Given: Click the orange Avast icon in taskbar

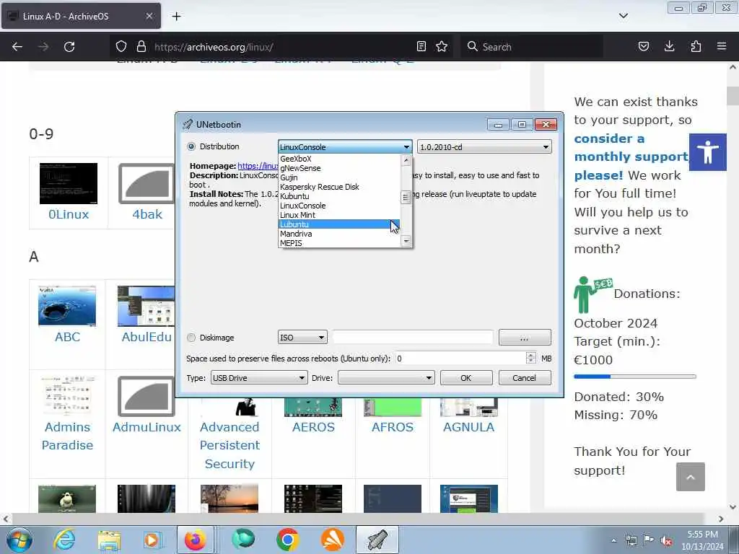Looking at the screenshot, I should (x=332, y=540).
